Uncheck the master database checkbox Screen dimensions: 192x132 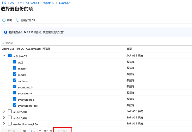[x=15, y=68]
